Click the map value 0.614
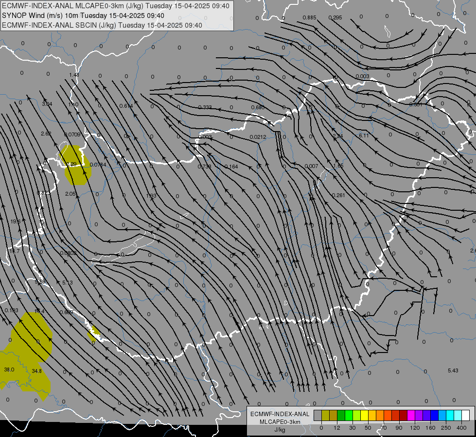The image size is (476, 437). (x=126, y=106)
